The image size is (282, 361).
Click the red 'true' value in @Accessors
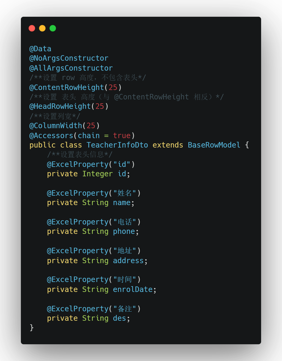coord(122,136)
